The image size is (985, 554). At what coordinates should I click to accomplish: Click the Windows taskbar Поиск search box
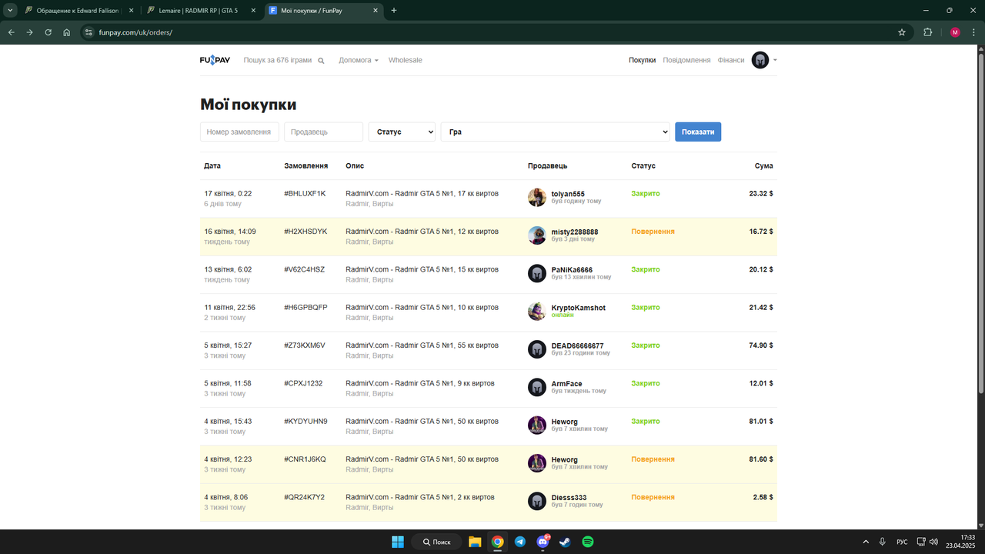(x=436, y=542)
